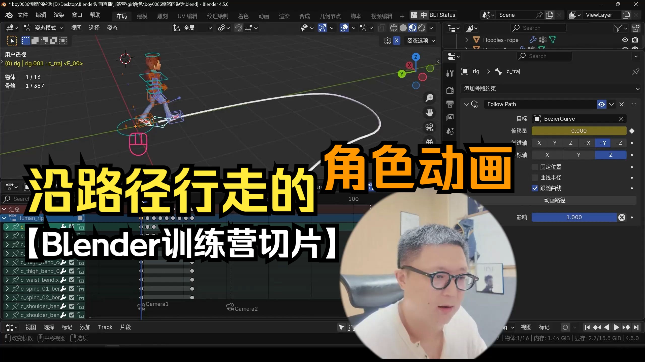The width and height of the screenshot is (645, 362).
Task: Remove the Follow Path constraint
Action: [x=622, y=104]
